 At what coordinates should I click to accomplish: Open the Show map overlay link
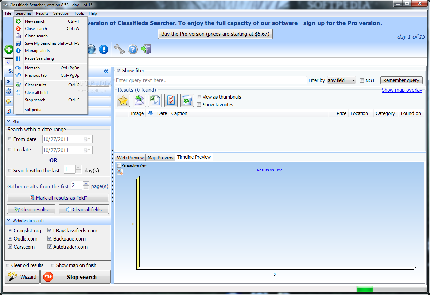[x=402, y=90]
